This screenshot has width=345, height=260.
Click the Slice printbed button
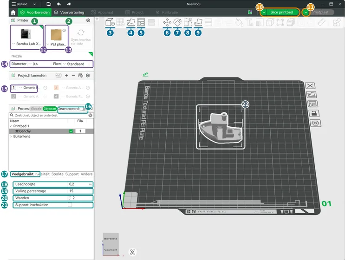point(283,13)
